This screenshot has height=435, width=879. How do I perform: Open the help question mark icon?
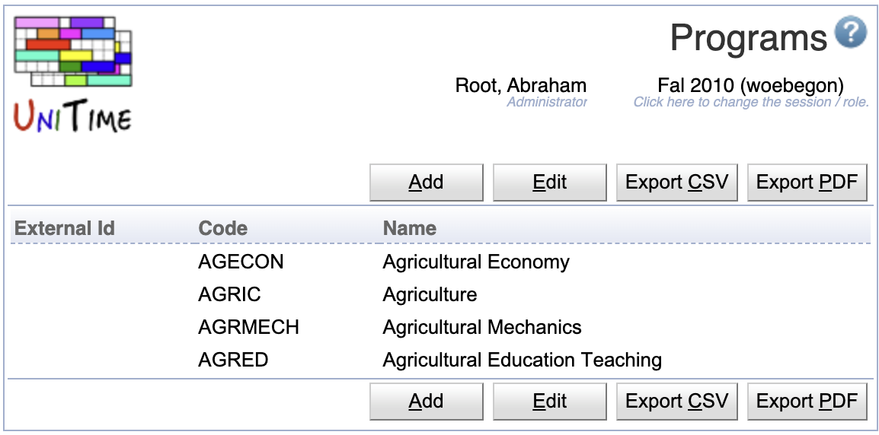(x=850, y=33)
